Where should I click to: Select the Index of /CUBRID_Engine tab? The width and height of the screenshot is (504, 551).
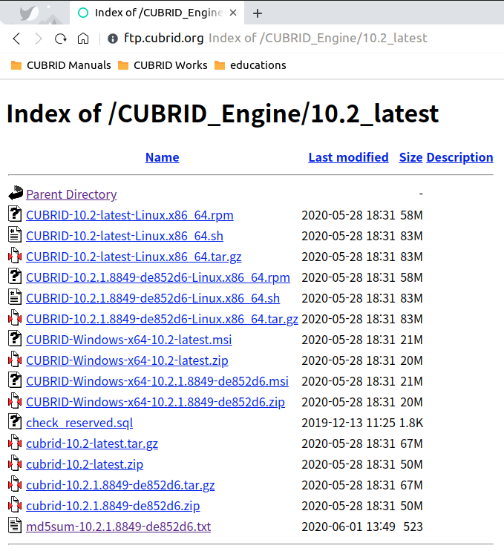tap(157, 13)
